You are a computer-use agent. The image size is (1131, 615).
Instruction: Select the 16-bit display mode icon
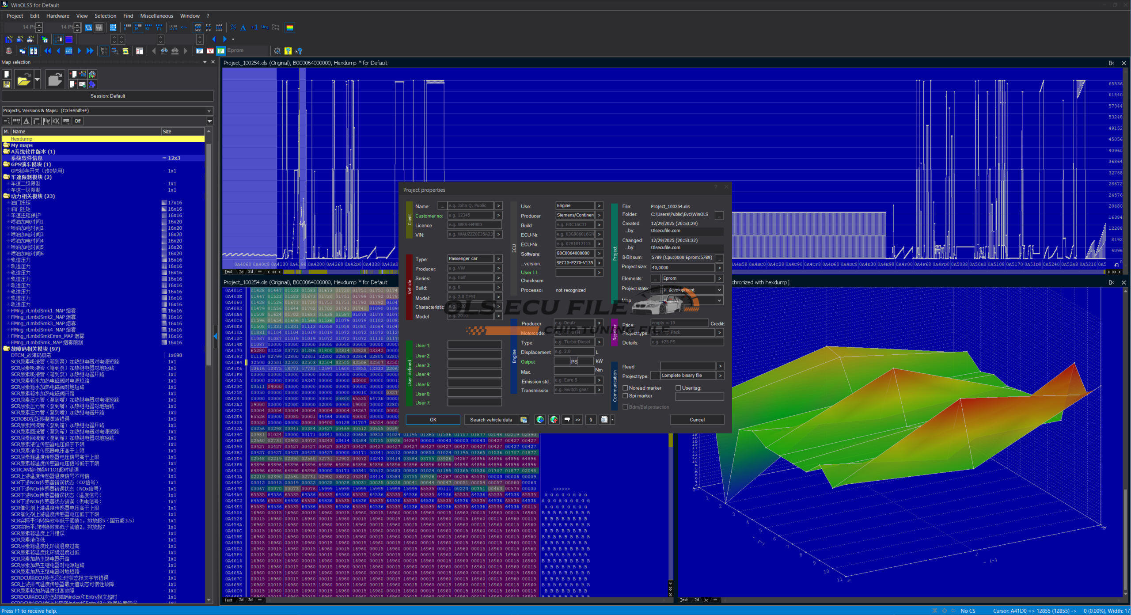(138, 28)
